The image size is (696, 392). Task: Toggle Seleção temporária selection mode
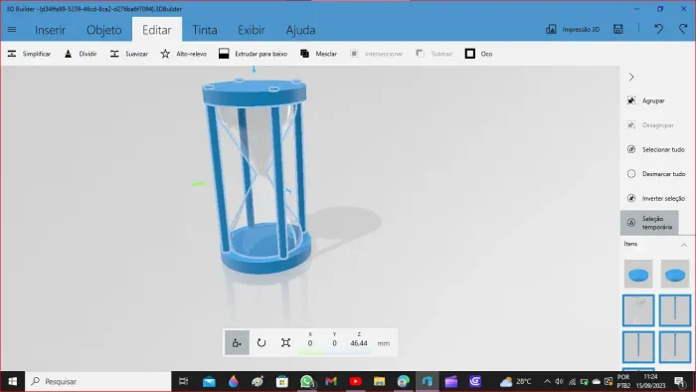pyautogui.click(x=649, y=223)
